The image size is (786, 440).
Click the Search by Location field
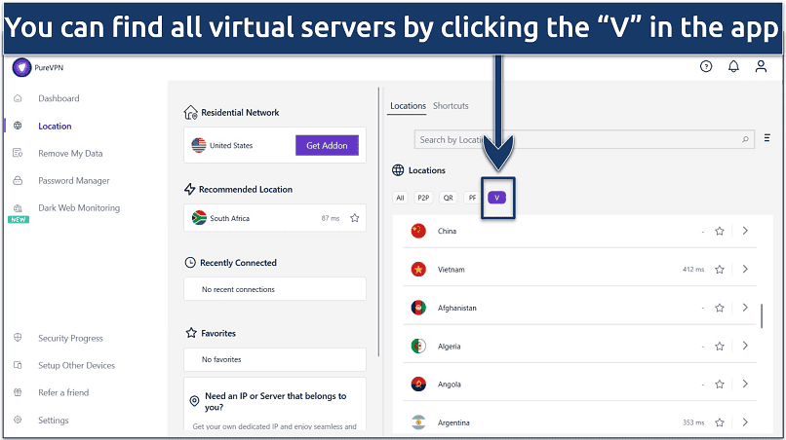[584, 139]
